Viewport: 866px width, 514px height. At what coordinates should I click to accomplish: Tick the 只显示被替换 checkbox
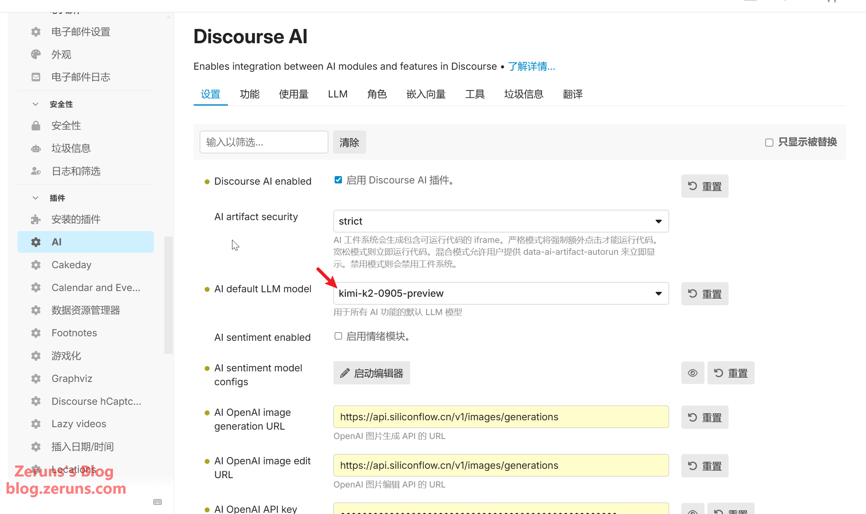[769, 142]
